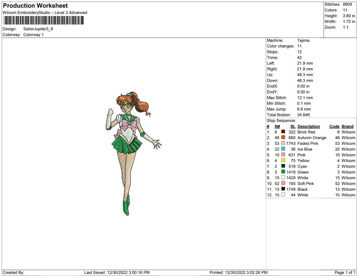This screenshot has height=276, width=358.
Task: Click the Black color chip
Action: [282, 189]
